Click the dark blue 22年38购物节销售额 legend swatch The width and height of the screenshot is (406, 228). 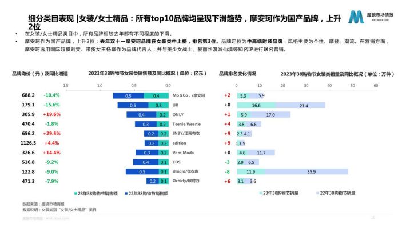click(x=126, y=194)
